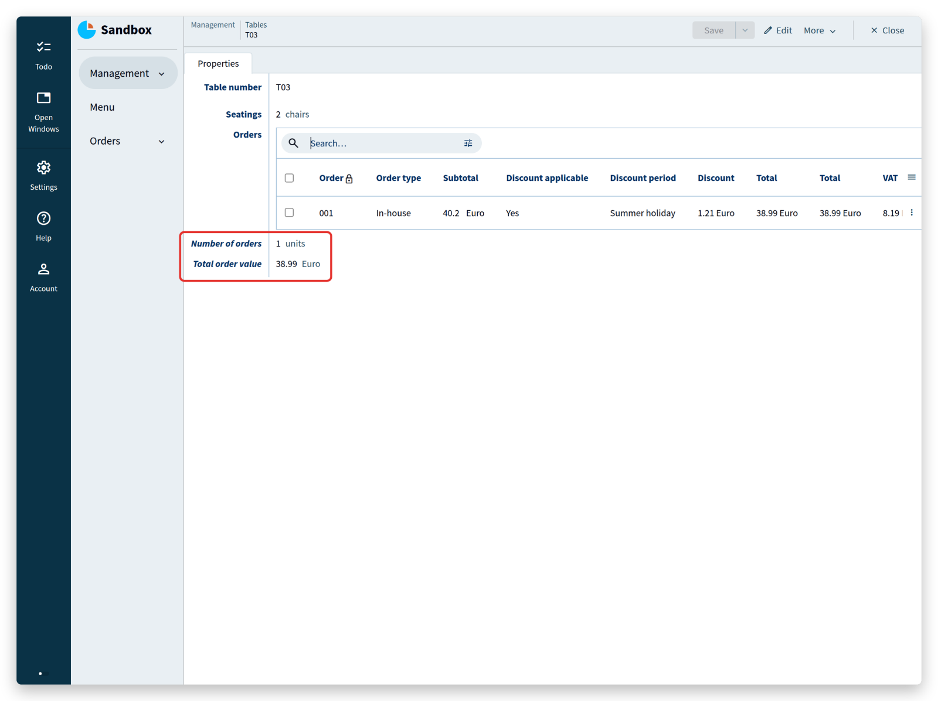Select the checkbox for order 001
Viewport: 938px width, 701px height.
click(289, 213)
